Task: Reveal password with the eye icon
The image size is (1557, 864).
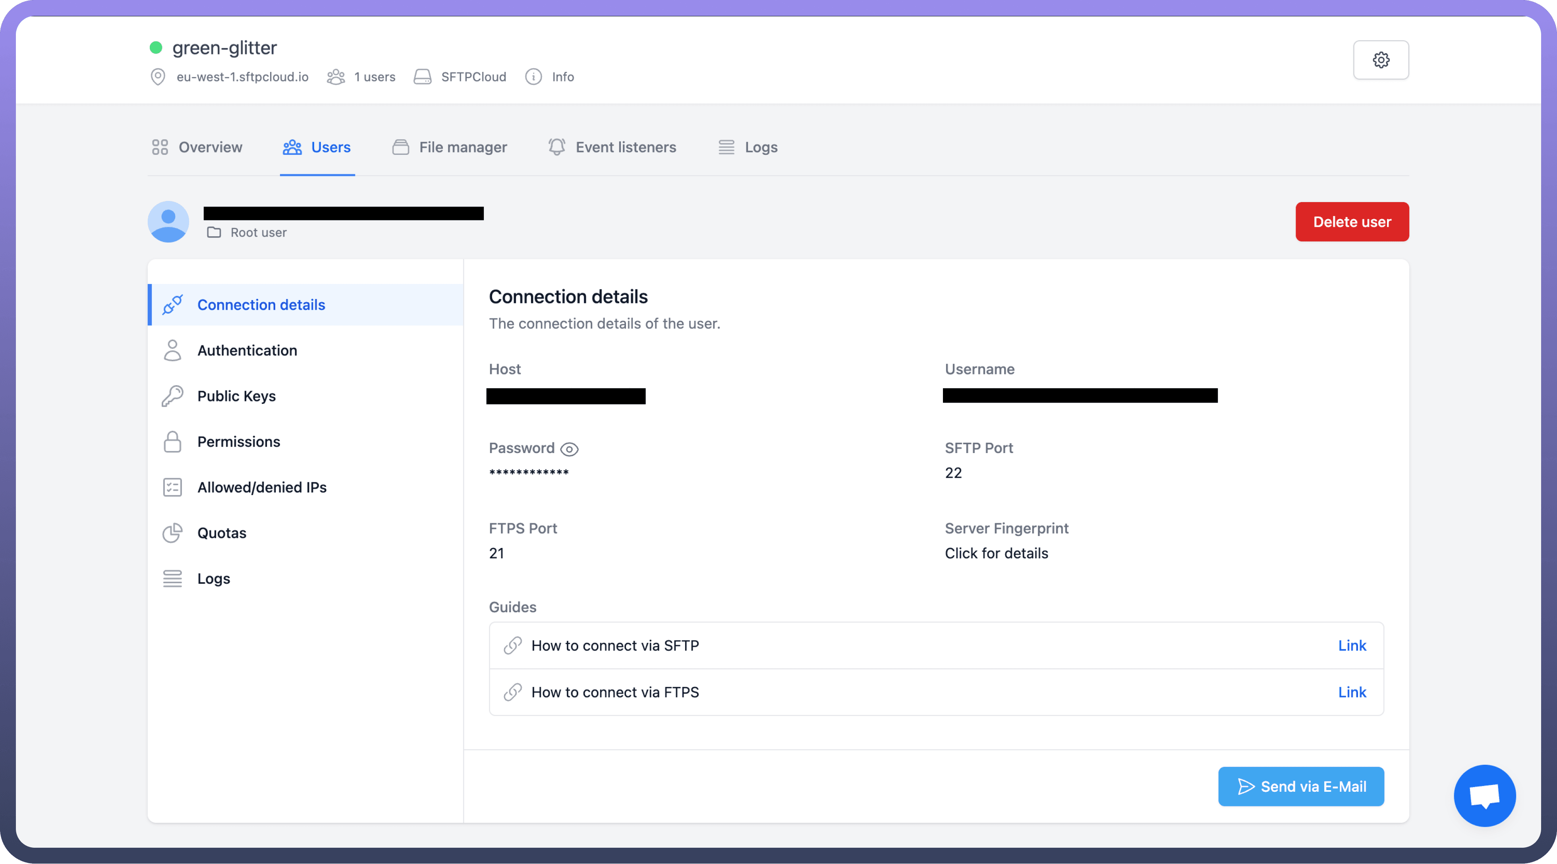Action: click(569, 449)
